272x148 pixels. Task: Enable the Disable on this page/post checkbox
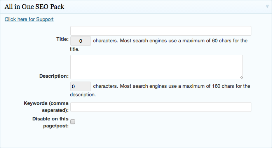click(73, 122)
